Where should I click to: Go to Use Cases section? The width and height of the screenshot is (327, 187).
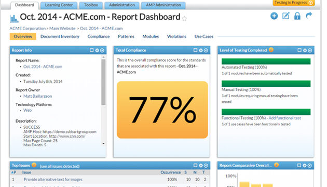[x=204, y=36]
